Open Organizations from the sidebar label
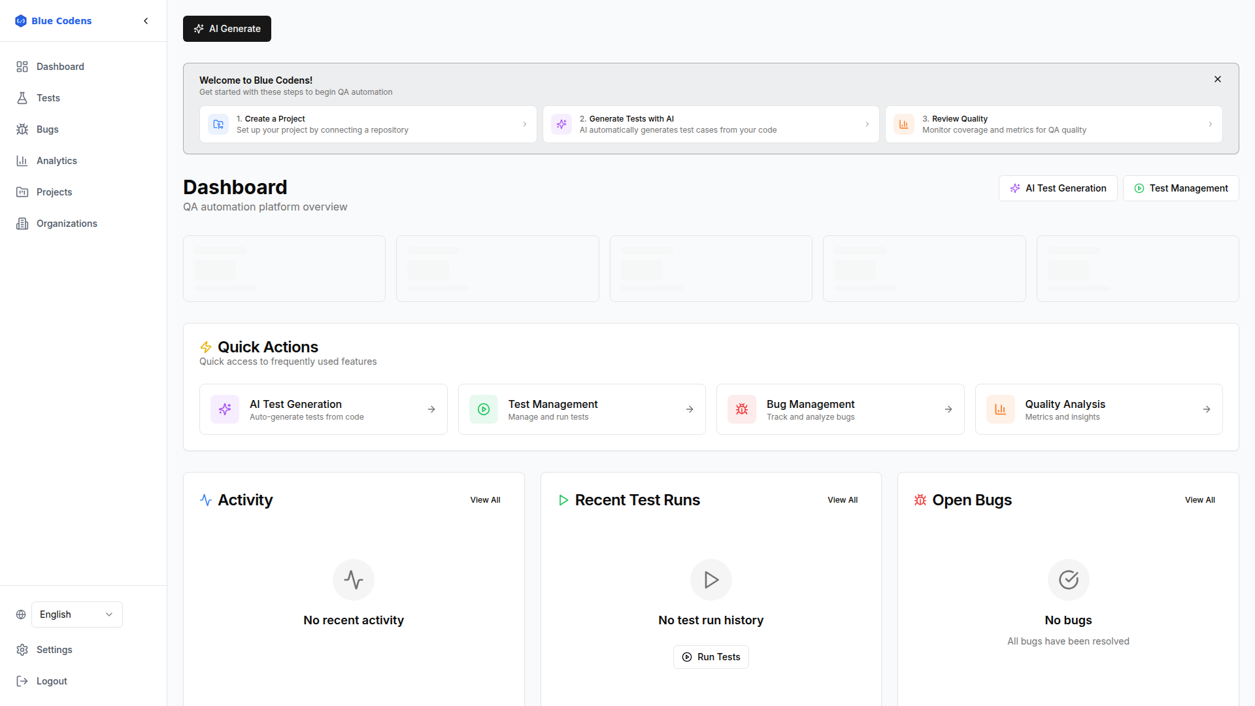The image size is (1255, 706). coord(67,224)
